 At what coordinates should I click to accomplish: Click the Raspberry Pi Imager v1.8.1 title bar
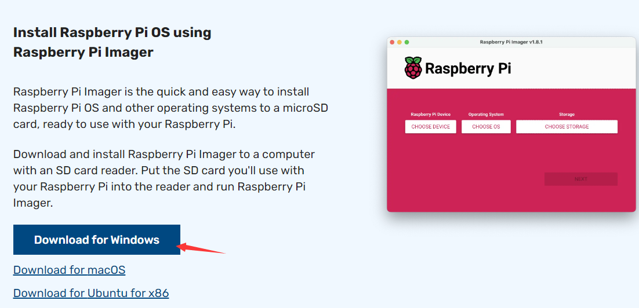coord(511,42)
